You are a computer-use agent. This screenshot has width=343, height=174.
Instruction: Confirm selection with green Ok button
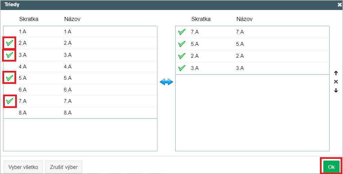331,167
